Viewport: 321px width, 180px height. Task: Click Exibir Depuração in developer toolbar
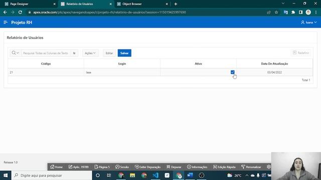point(147,166)
